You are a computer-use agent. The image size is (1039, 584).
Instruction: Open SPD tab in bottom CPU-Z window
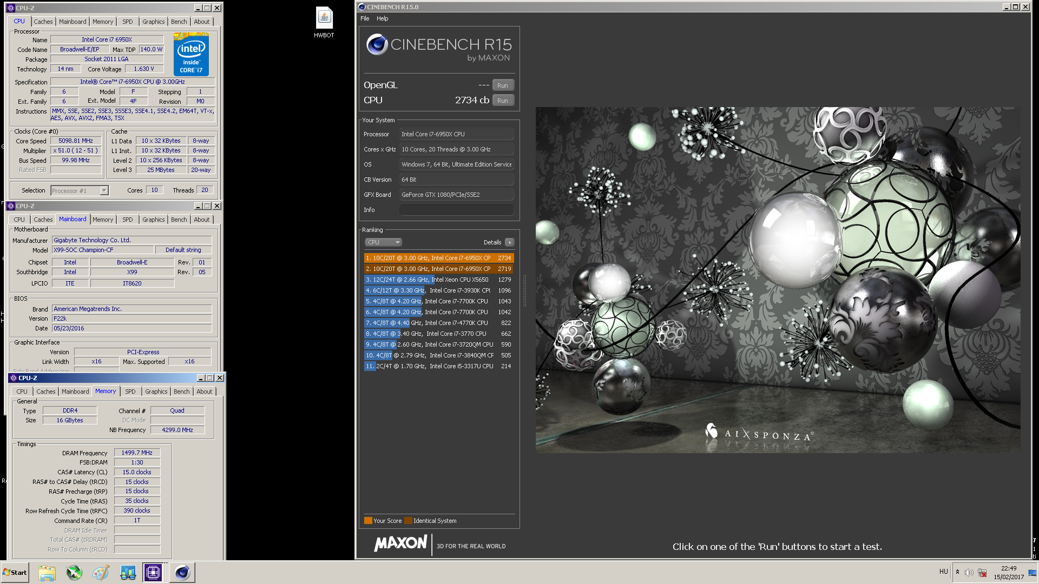coord(130,391)
